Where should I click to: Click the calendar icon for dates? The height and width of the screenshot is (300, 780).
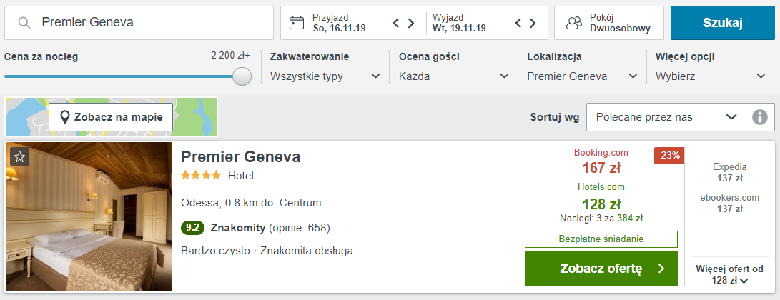(x=297, y=23)
